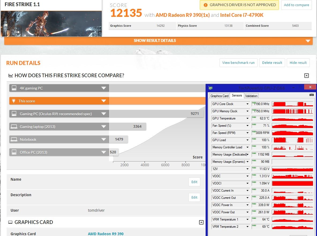Open VDDC Current Out dropdown
This screenshot has height=236, width=317.
[x=247, y=198]
